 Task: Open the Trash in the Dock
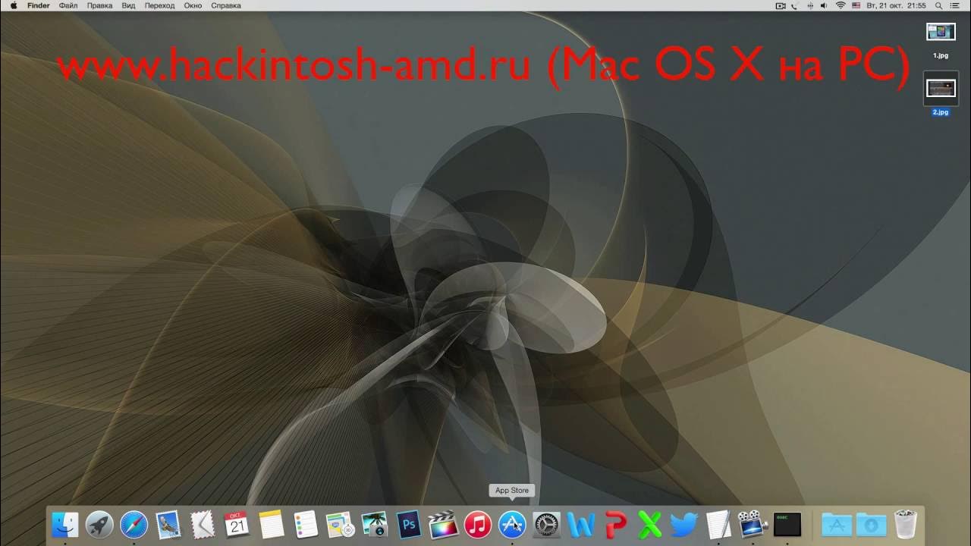906,524
